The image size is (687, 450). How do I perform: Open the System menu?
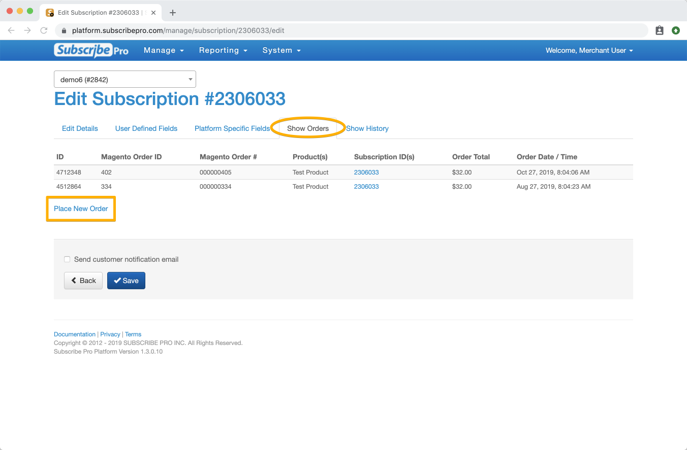click(x=282, y=50)
